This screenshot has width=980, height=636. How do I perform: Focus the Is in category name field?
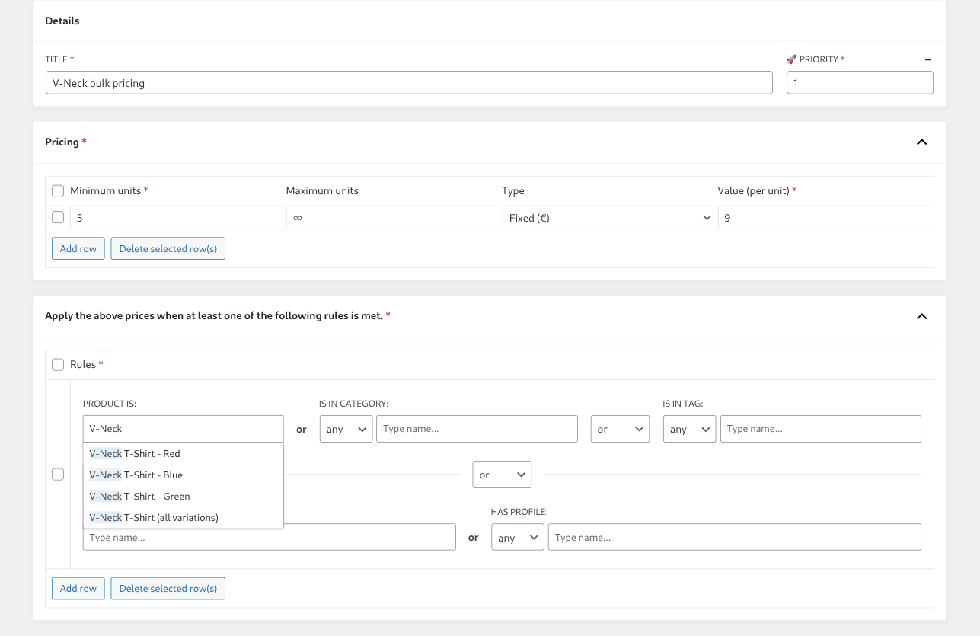coord(477,429)
